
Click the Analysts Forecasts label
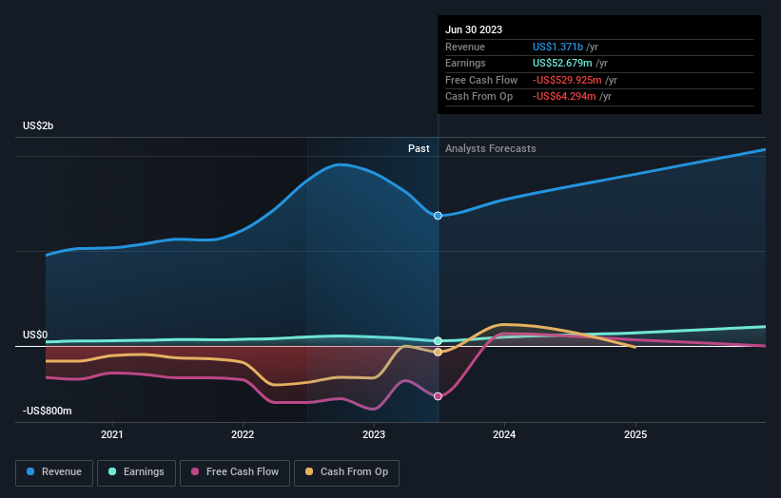click(x=490, y=148)
